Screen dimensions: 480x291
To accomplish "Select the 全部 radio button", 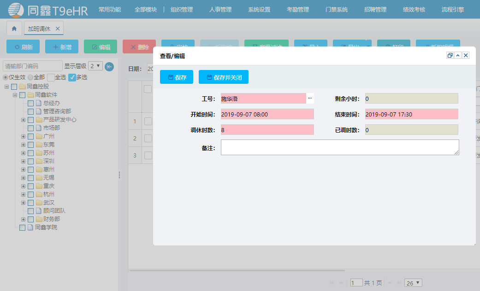I will click(x=30, y=77).
